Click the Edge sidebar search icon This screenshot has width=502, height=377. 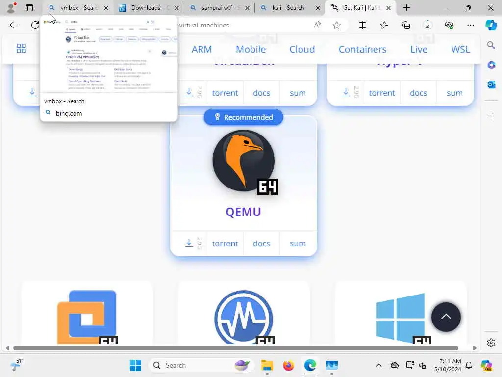491,45
